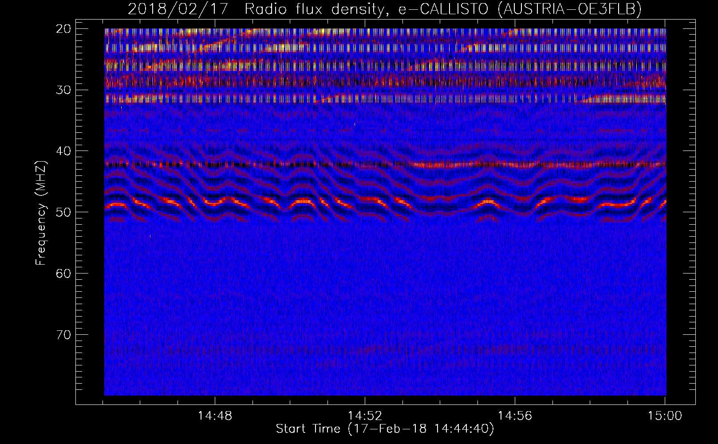
Task: Click the 15:00 time tick label
Action: [665, 416]
